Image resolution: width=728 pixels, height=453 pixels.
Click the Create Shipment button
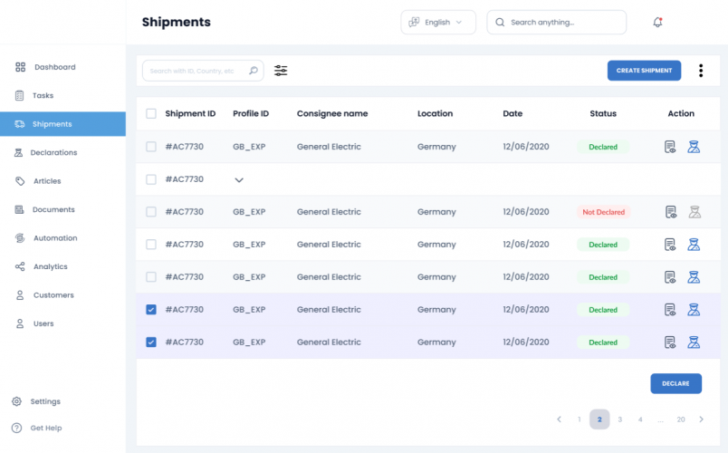pos(644,71)
